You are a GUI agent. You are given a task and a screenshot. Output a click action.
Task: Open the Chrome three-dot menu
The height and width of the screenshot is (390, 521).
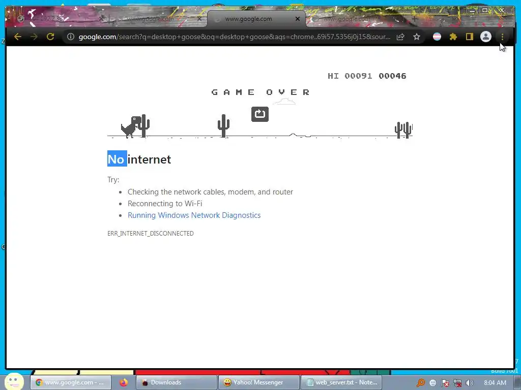click(x=502, y=37)
